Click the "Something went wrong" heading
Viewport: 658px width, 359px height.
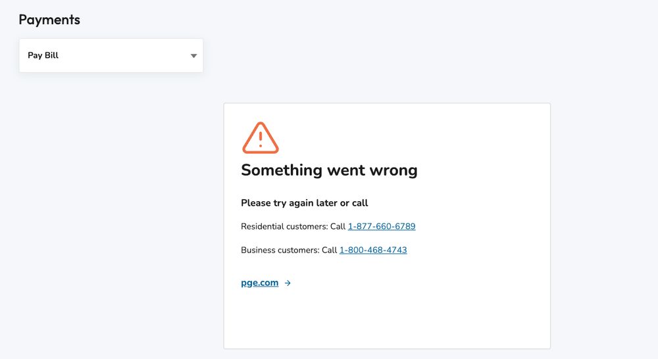pos(329,170)
